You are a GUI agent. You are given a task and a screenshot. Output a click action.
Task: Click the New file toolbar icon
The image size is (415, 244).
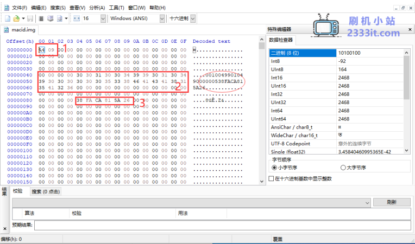tap(8, 18)
